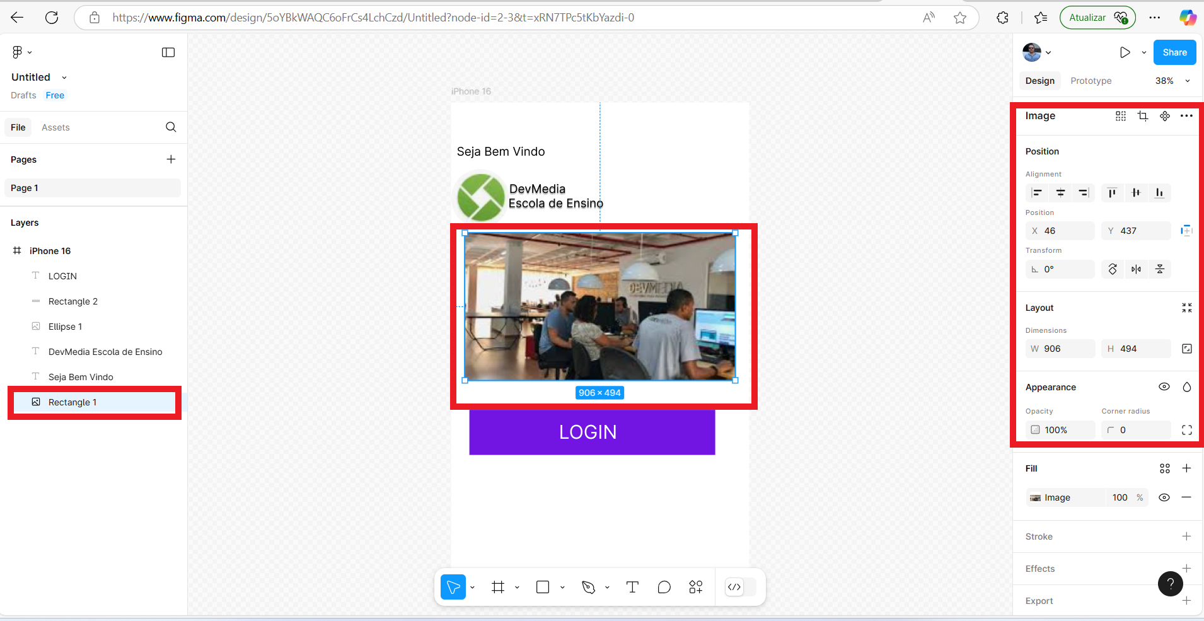Select the Text tool

pyautogui.click(x=632, y=587)
